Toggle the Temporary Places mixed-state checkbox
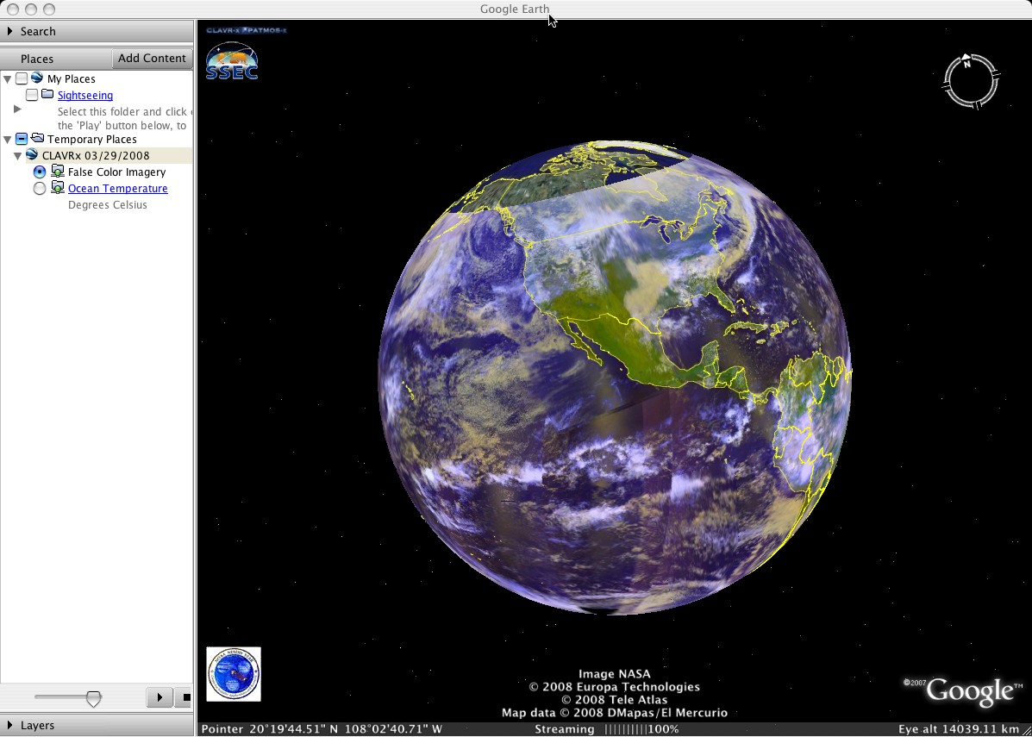 coord(22,139)
